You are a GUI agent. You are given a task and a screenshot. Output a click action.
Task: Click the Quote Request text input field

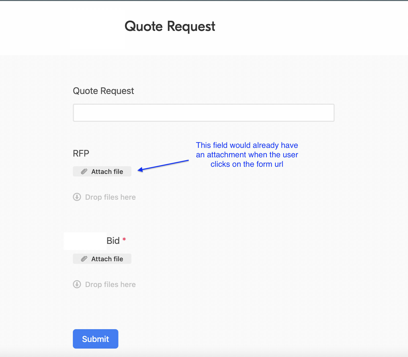203,113
